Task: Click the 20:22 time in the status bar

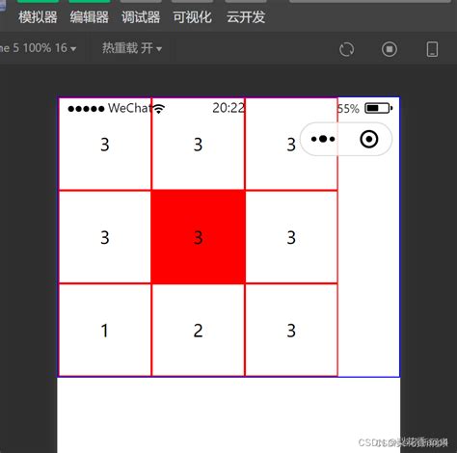Action: point(228,108)
